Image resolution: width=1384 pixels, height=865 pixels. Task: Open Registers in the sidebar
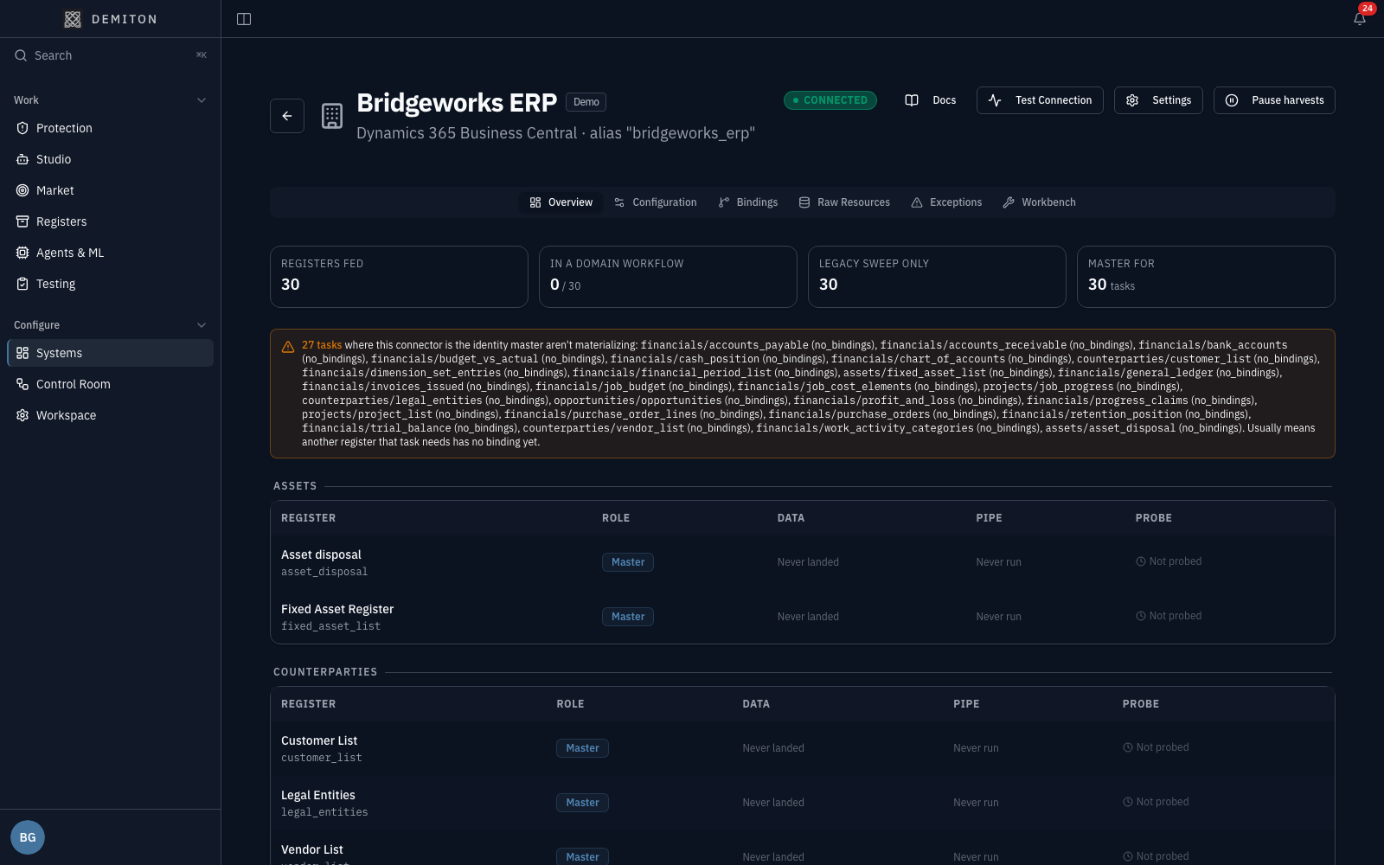point(111,221)
